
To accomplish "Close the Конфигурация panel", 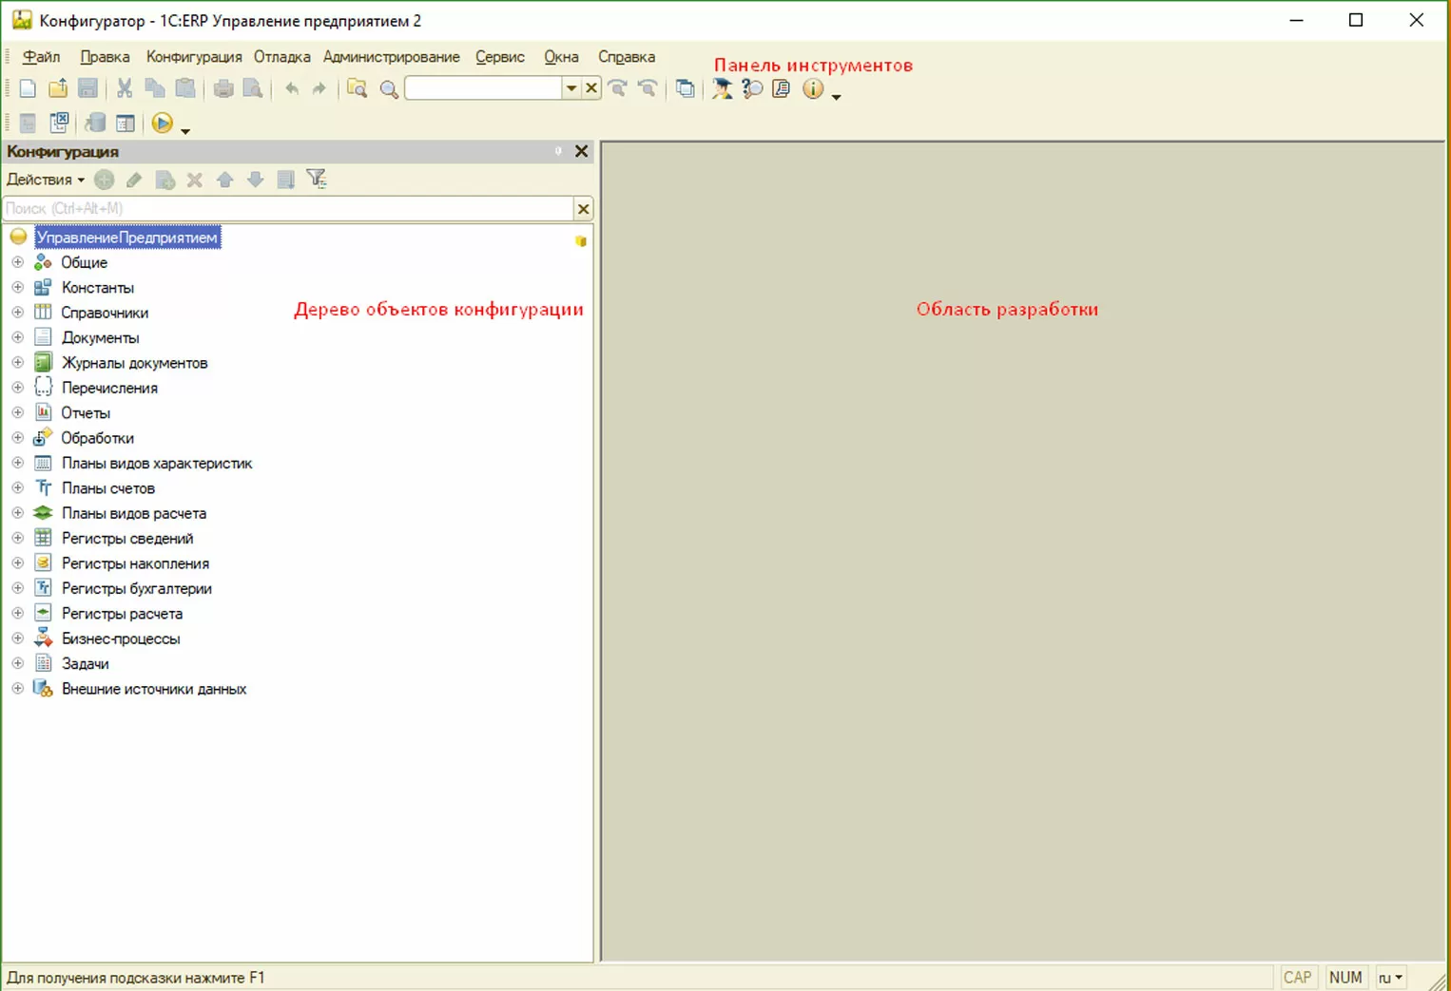I will pos(582,151).
